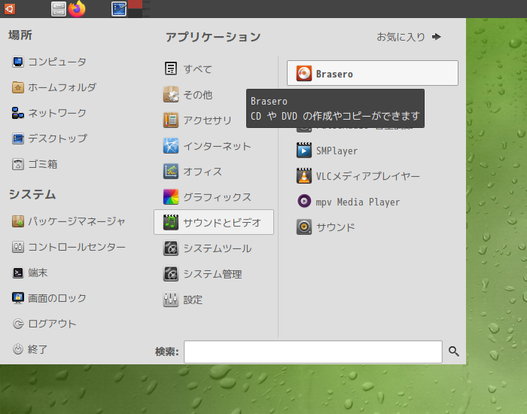
Task: Launch Firefox from the top panel
Action: click(x=77, y=8)
